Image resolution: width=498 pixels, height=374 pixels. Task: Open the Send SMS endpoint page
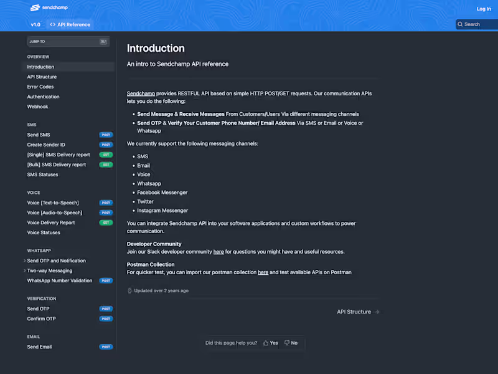tap(39, 135)
